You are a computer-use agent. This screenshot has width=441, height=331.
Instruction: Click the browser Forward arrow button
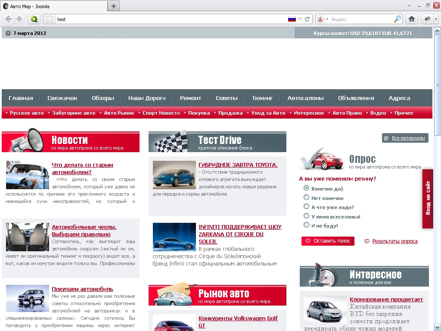point(19,19)
